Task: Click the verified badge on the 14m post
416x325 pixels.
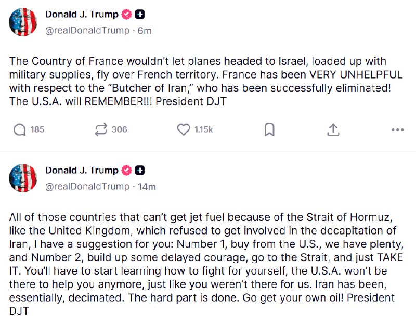Action: (x=127, y=170)
